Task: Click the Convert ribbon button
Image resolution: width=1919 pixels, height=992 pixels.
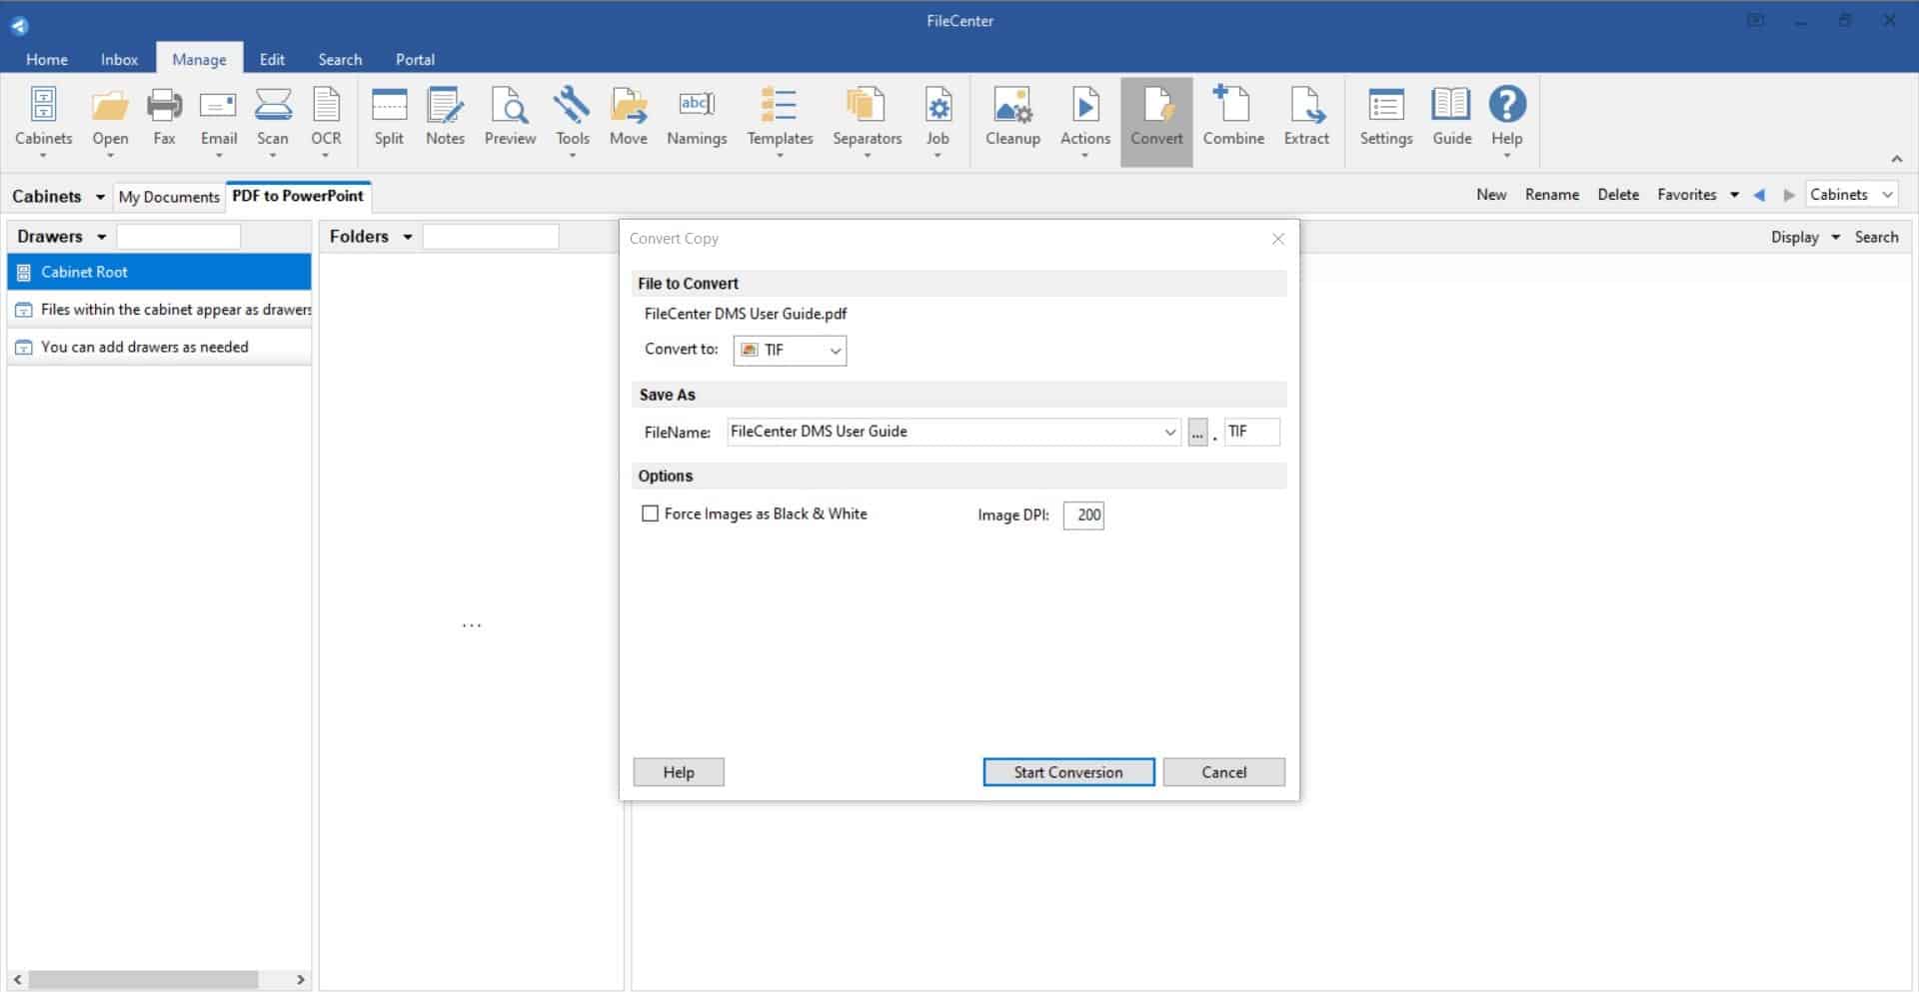Action: (1156, 121)
